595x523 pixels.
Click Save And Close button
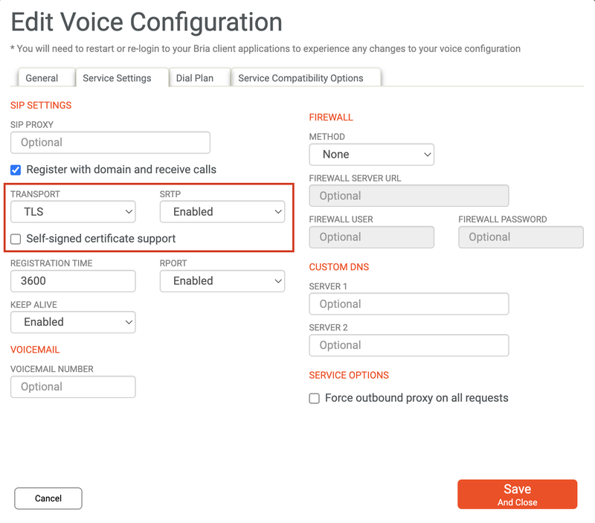[517, 494]
